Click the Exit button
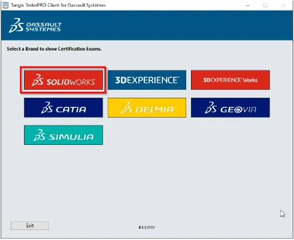The width and height of the screenshot is (294, 240). [30, 225]
